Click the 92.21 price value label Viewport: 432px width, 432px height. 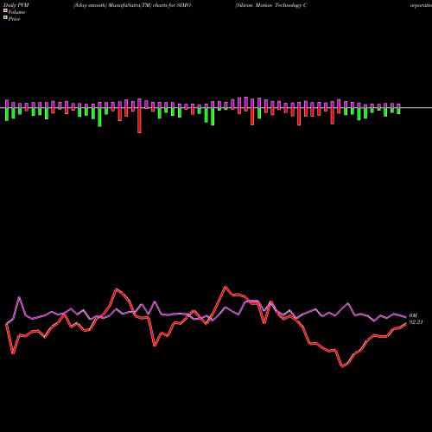(416, 322)
